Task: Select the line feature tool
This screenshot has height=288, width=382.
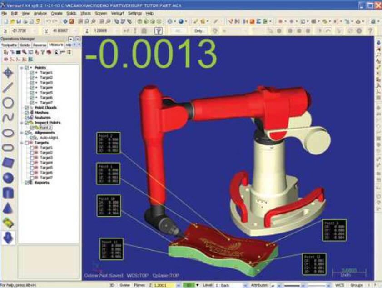Action: tap(8, 87)
